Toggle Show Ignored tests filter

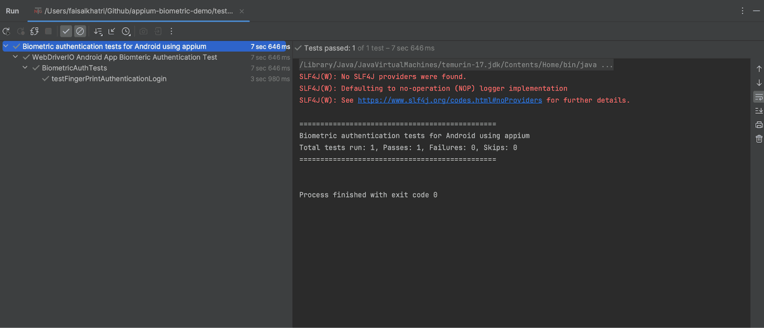(x=80, y=31)
